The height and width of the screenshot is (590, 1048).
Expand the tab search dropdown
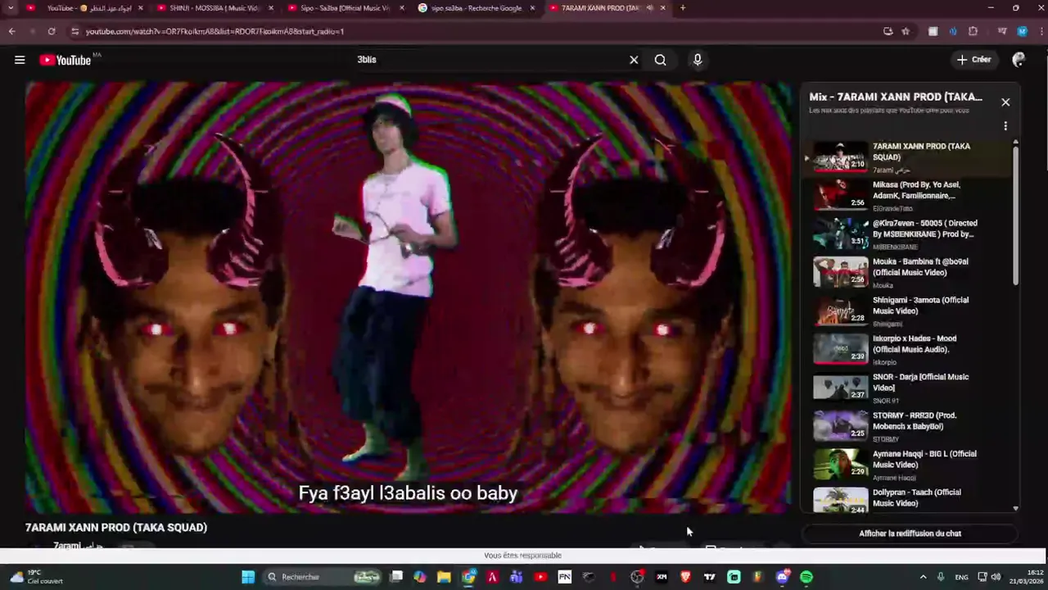11,8
